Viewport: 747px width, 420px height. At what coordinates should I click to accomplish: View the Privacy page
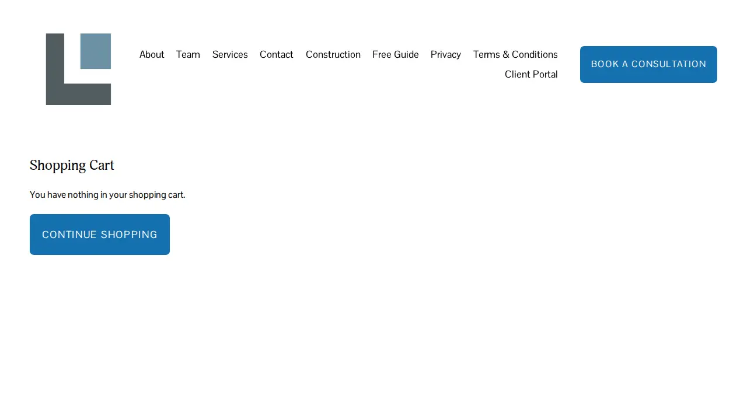tap(446, 54)
